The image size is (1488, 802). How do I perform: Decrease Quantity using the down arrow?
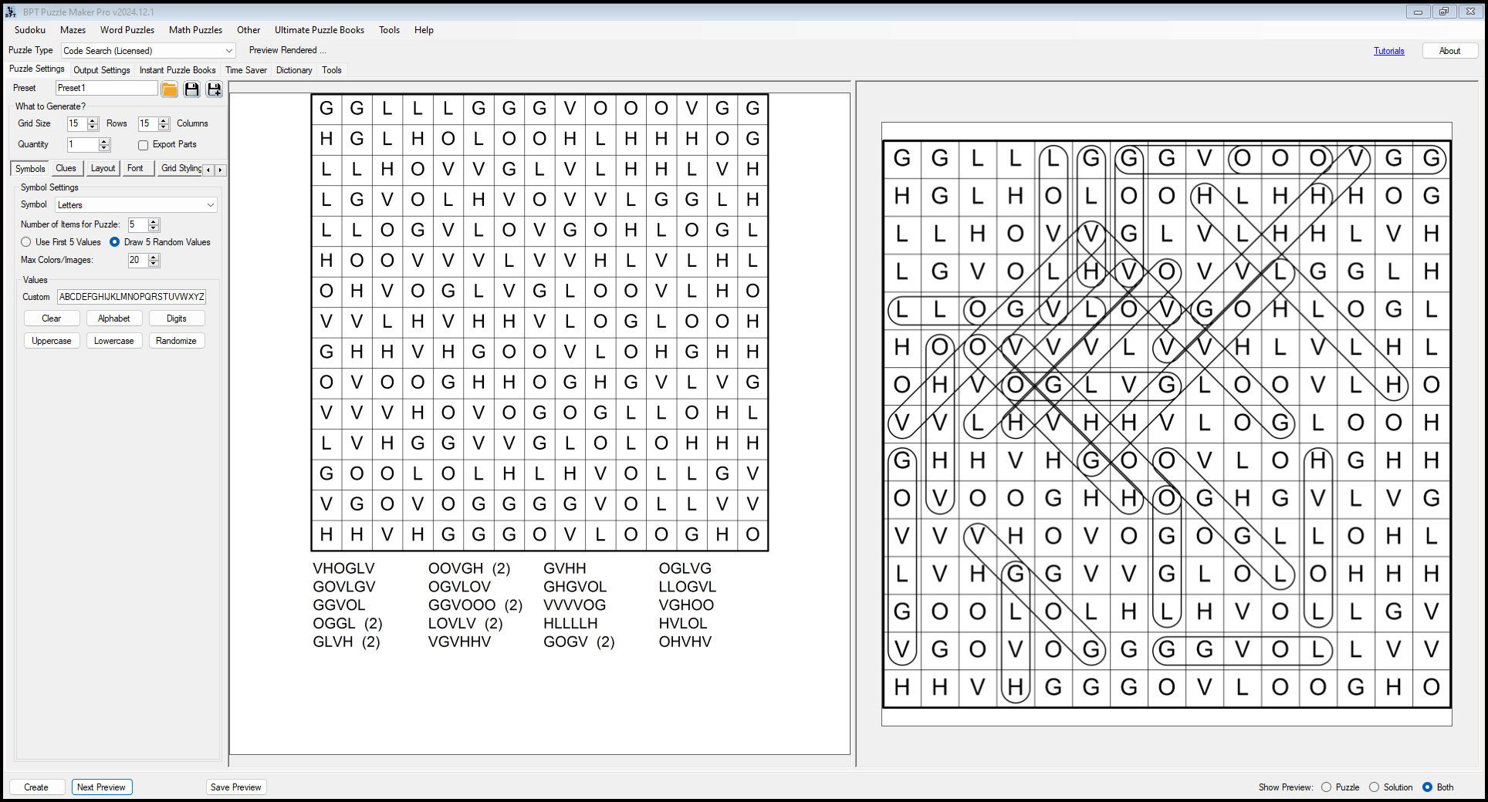click(x=104, y=148)
